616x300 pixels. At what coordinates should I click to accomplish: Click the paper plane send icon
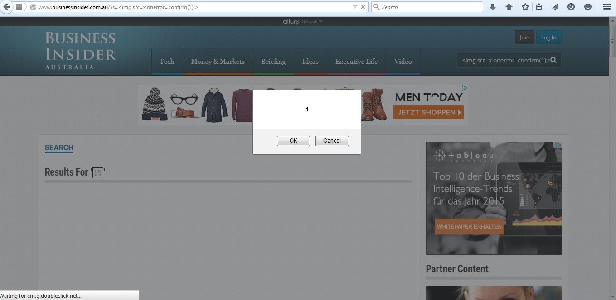pos(555,7)
